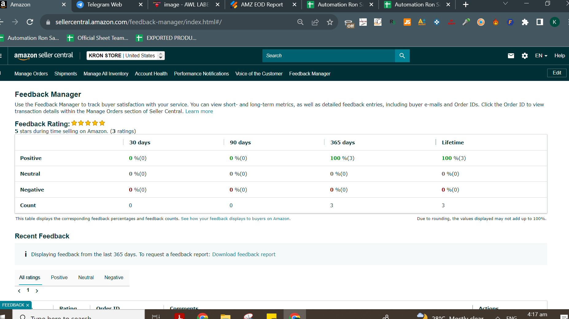View site security lock info

click(x=48, y=22)
